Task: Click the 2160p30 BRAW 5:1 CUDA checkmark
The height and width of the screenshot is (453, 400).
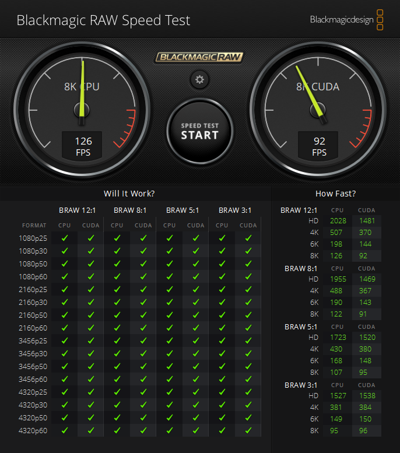Action: pos(196,302)
